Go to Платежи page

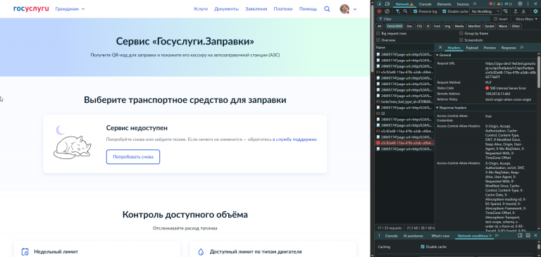283,9
